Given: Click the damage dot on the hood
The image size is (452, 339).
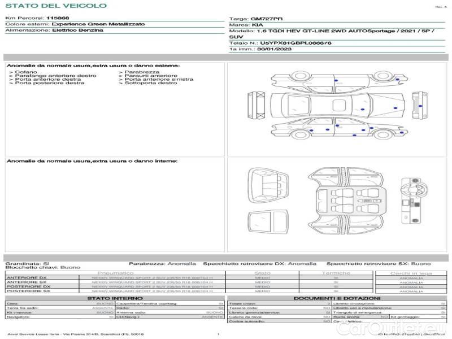Looking at the screenshot, I should point(395,108).
